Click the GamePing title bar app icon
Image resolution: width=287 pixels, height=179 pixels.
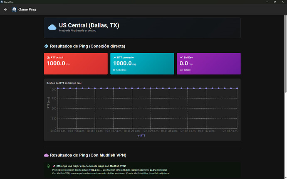point(2,2)
